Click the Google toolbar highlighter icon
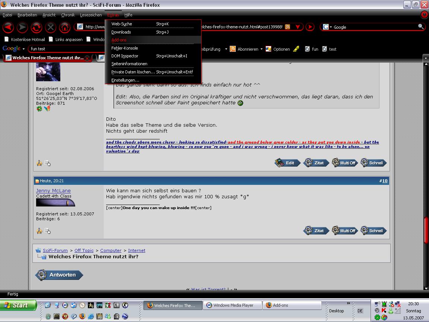Viewport: 429px width, 322px height. (x=296, y=49)
